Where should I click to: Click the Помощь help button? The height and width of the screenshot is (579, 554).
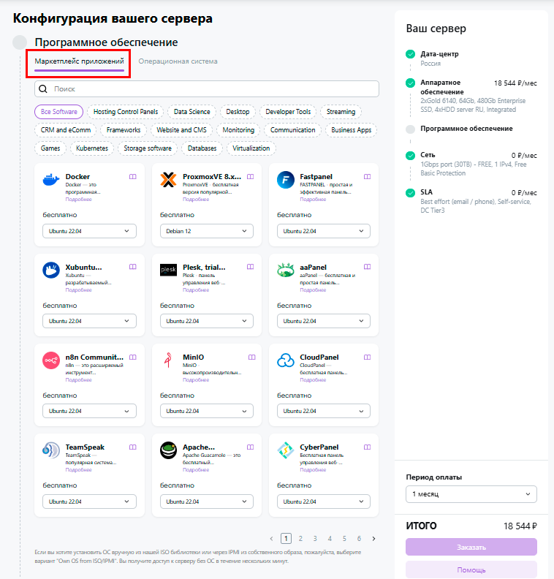coord(471,569)
